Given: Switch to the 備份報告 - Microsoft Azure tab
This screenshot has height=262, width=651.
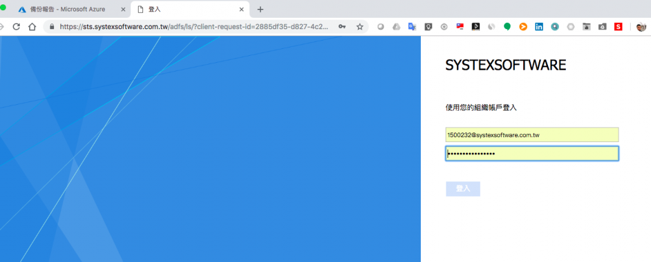Looking at the screenshot, I should pos(71,9).
